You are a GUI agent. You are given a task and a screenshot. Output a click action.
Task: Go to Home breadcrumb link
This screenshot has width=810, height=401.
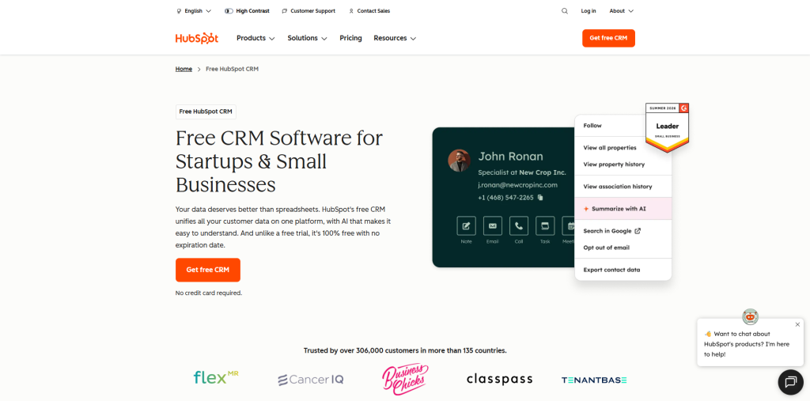tap(184, 69)
